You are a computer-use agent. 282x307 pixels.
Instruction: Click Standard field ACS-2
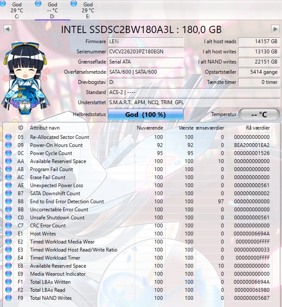point(194,92)
